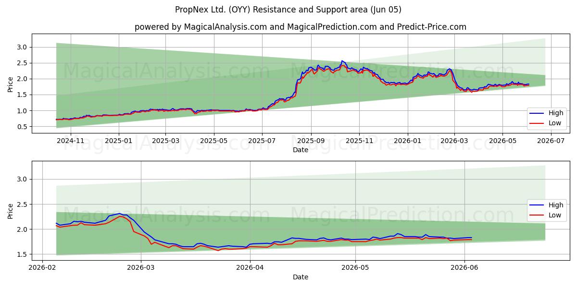This screenshot has width=577, height=288.
Task: Click the "2026-05" tick label of the lower chart
Action: tap(355, 268)
